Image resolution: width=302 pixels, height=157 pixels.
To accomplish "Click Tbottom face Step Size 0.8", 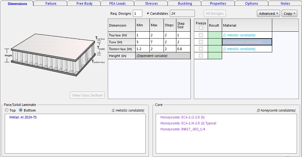I will pyautogui.click(x=183, y=49).
